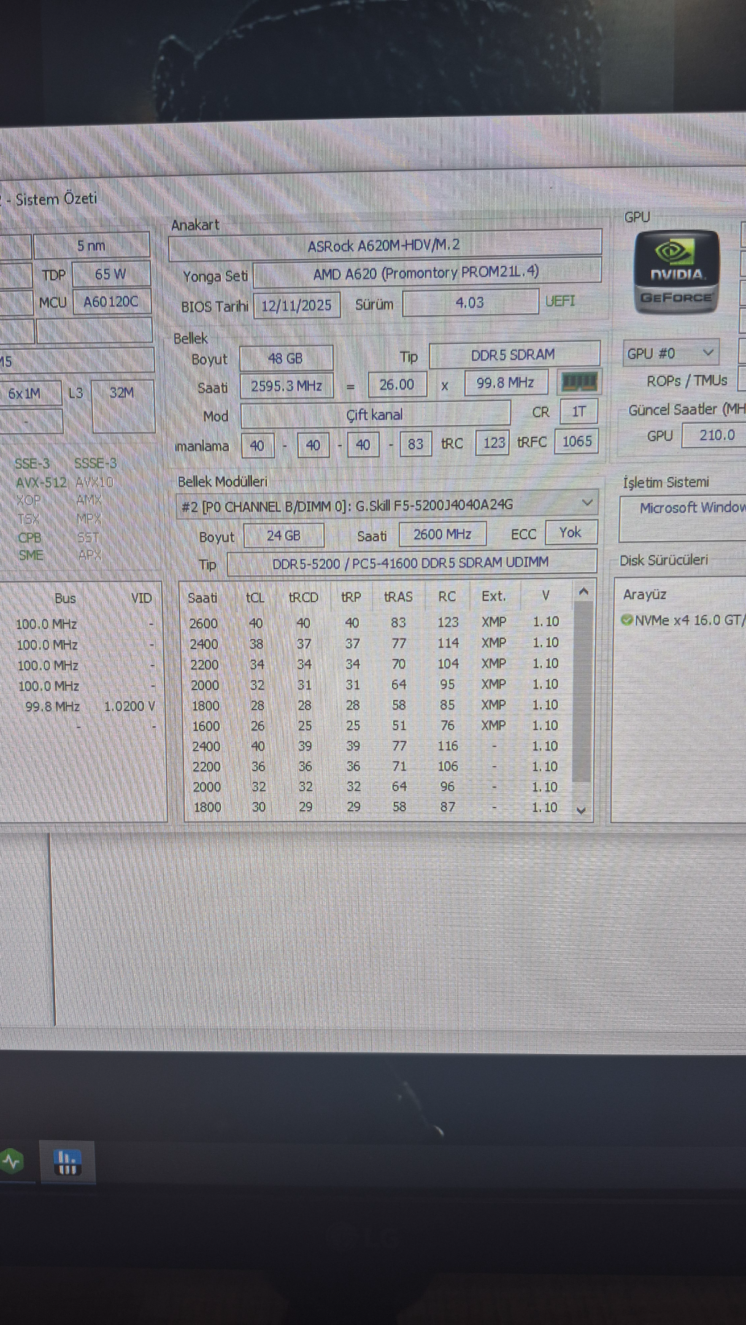The height and width of the screenshot is (1325, 746).
Task: Open the blue HWiNFO taskbar icon
Action: [x=67, y=1161]
